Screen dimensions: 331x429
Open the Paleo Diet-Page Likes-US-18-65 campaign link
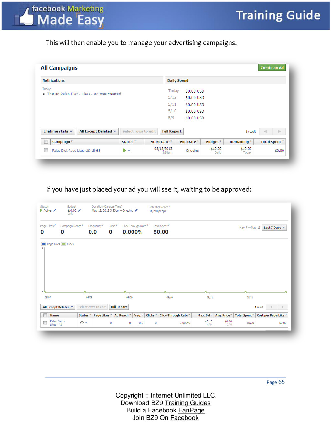click(76, 151)
